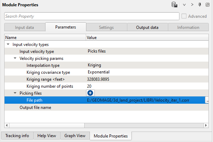
Task: Float the Module Properties panel window
Action: (x=207, y=5)
